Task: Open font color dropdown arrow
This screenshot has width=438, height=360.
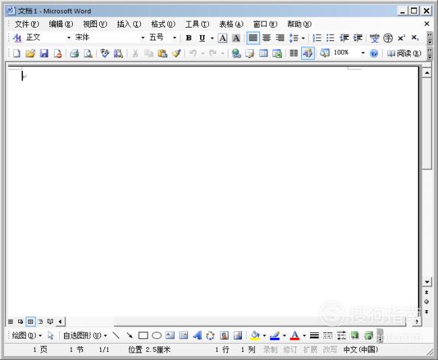Action: [x=304, y=335]
